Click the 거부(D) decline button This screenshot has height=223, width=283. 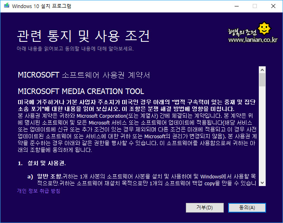pos(205,208)
